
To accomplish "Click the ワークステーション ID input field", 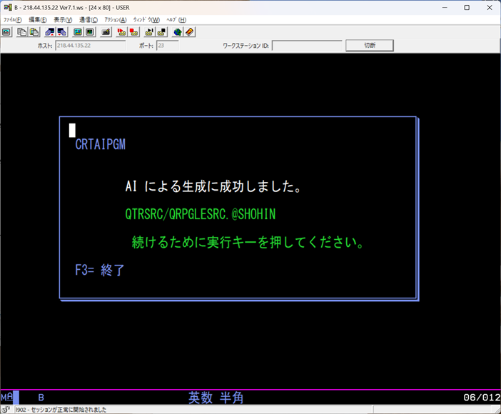I will click(x=306, y=46).
